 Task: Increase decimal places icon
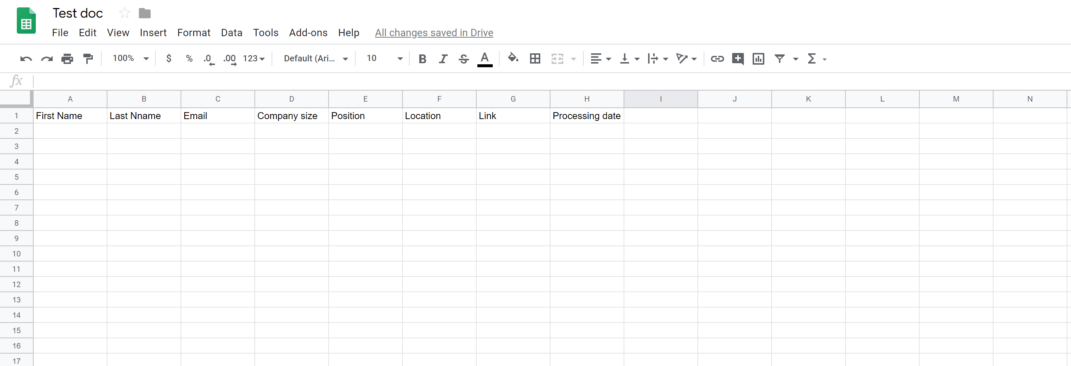click(230, 59)
